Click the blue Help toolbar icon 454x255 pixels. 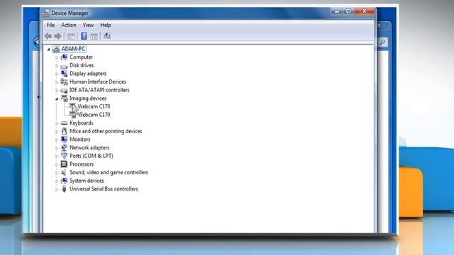click(x=84, y=36)
